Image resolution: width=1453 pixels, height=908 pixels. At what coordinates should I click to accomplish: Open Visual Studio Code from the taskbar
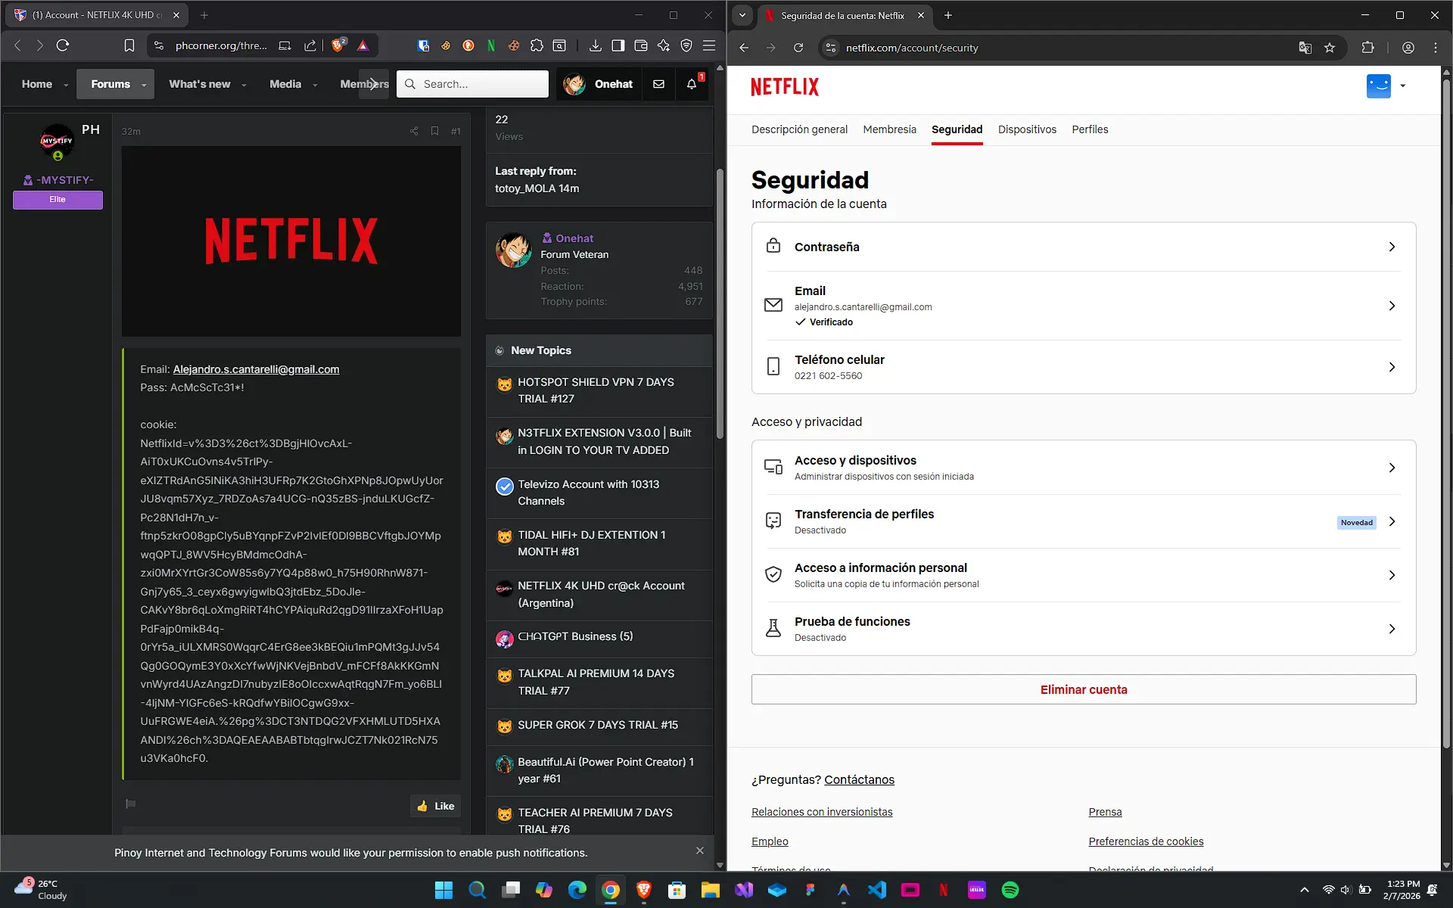tap(877, 890)
